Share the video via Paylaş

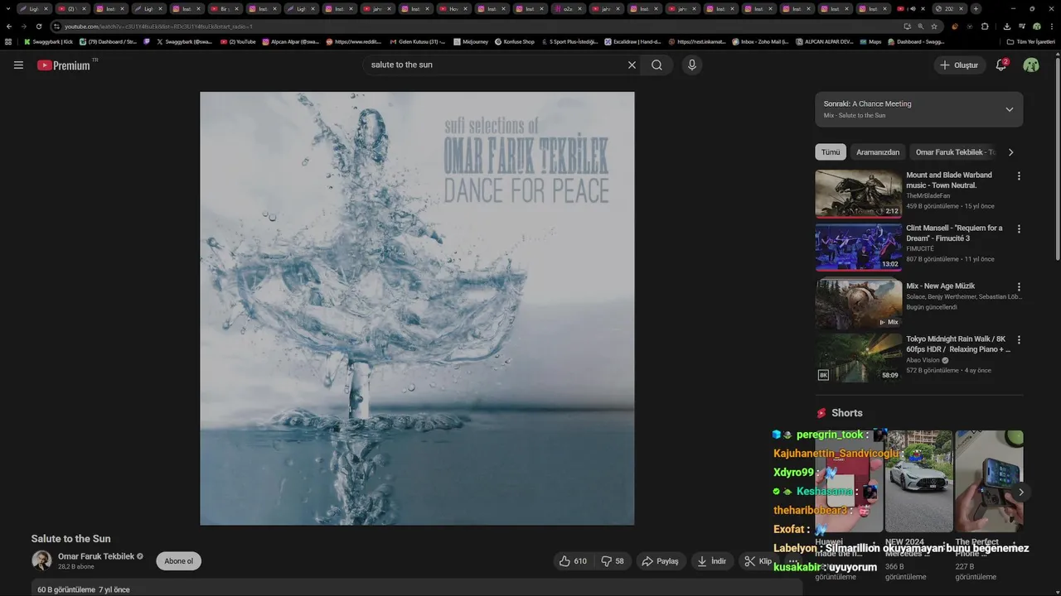(660, 561)
